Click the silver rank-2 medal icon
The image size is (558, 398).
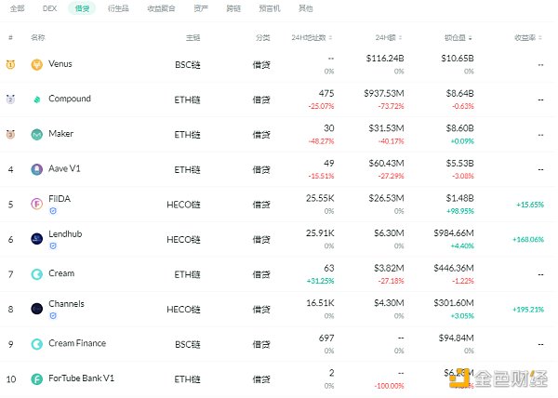[x=10, y=99]
